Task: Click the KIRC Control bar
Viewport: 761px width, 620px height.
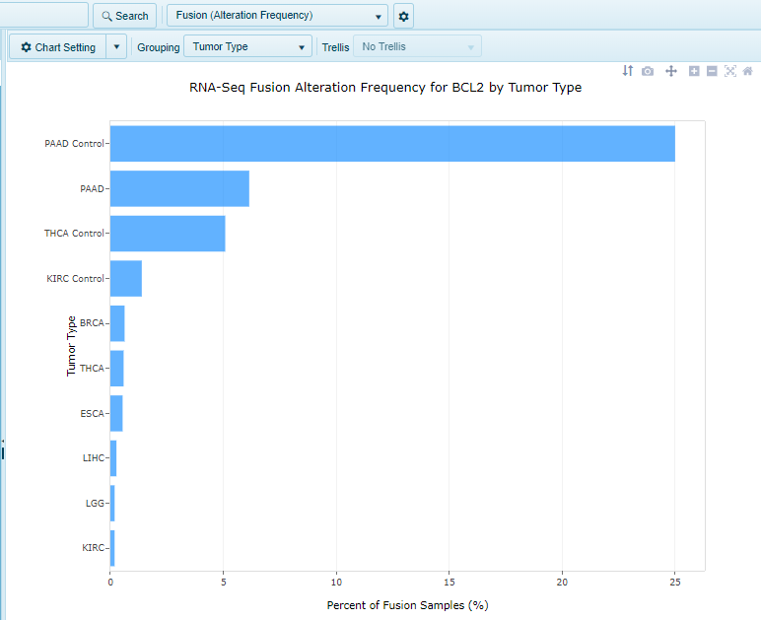Action: point(125,279)
